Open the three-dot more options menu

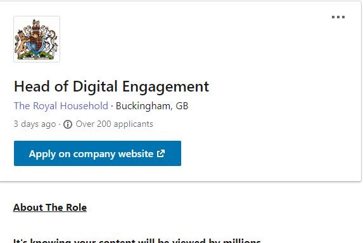(x=338, y=17)
